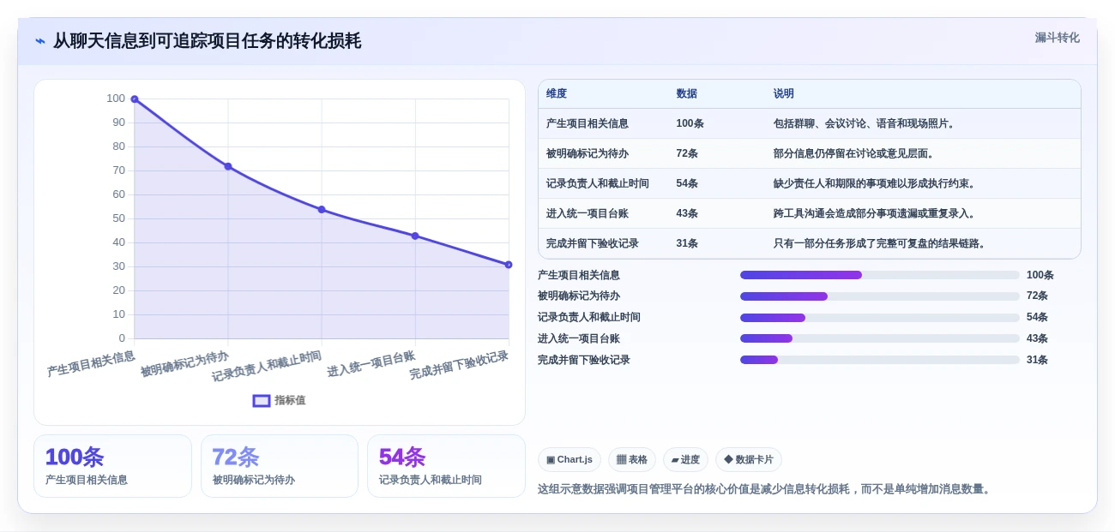1115x532 pixels.
Task: Click the chart data point at 54
Action: click(322, 209)
